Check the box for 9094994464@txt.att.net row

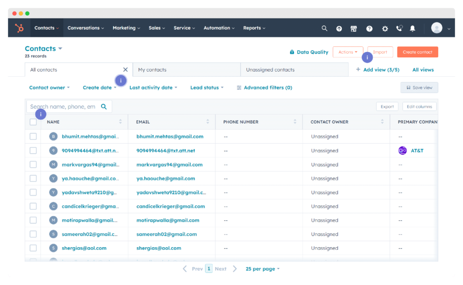tap(33, 151)
